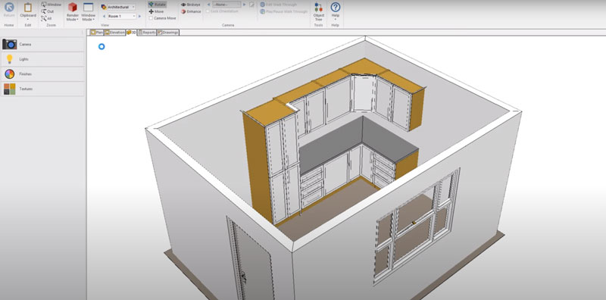Switch to the Elevation tab
Image resolution: width=606 pixels, height=300 pixels.
point(115,33)
